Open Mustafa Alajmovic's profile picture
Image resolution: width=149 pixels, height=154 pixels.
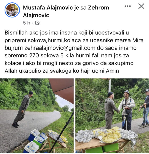tap(12, 10)
